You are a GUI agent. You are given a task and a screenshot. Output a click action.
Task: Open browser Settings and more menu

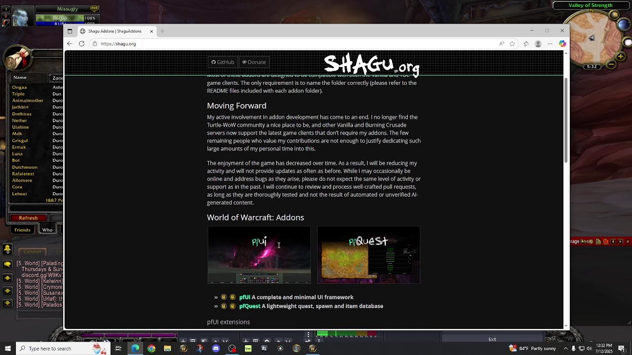pyautogui.click(x=550, y=44)
